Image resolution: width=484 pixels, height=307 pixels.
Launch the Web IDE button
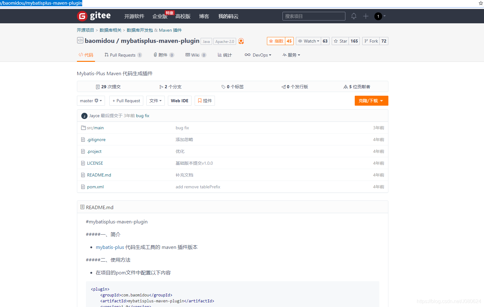179,101
